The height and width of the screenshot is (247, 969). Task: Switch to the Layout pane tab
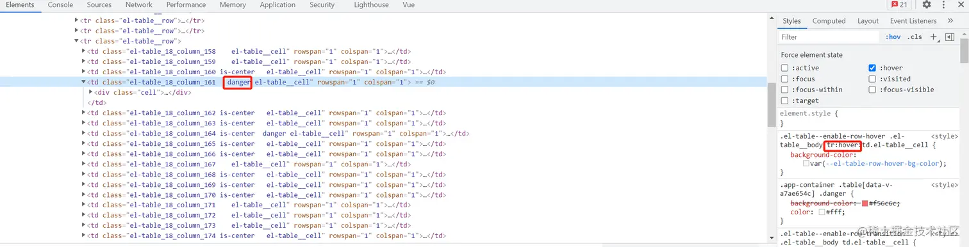pyautogui.click(x=868, y=20)
